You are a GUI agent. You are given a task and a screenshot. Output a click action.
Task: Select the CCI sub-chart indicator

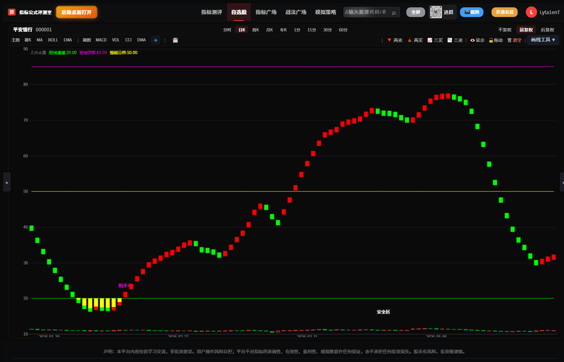click(129, 40)
